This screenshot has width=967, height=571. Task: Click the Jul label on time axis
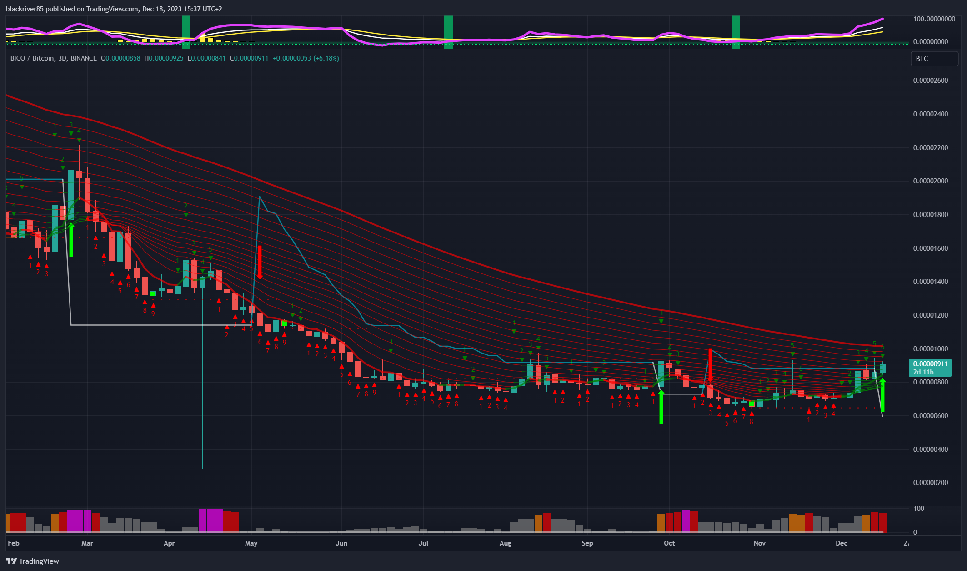[423, 543]
